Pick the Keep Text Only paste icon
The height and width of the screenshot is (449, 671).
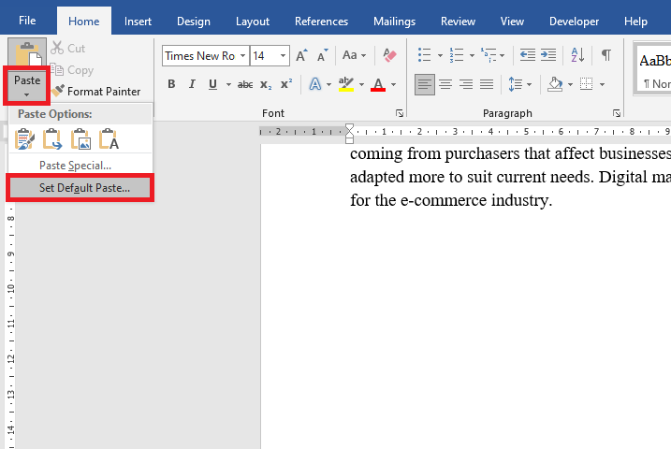(x=109, y=140)
